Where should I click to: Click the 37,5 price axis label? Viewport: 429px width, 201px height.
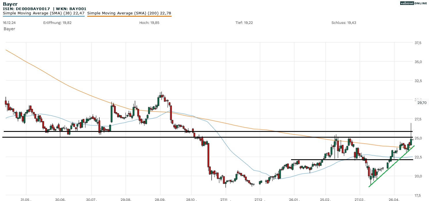tap(417, 43)
